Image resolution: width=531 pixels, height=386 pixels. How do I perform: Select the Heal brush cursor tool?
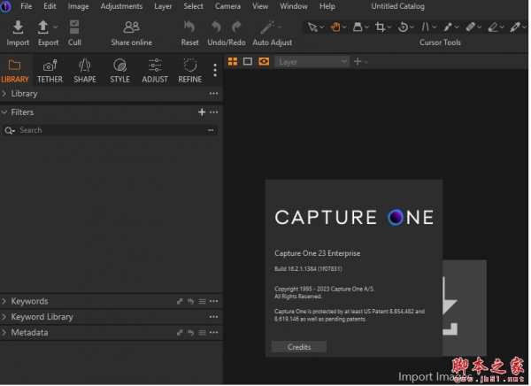(x=471, y=27)
